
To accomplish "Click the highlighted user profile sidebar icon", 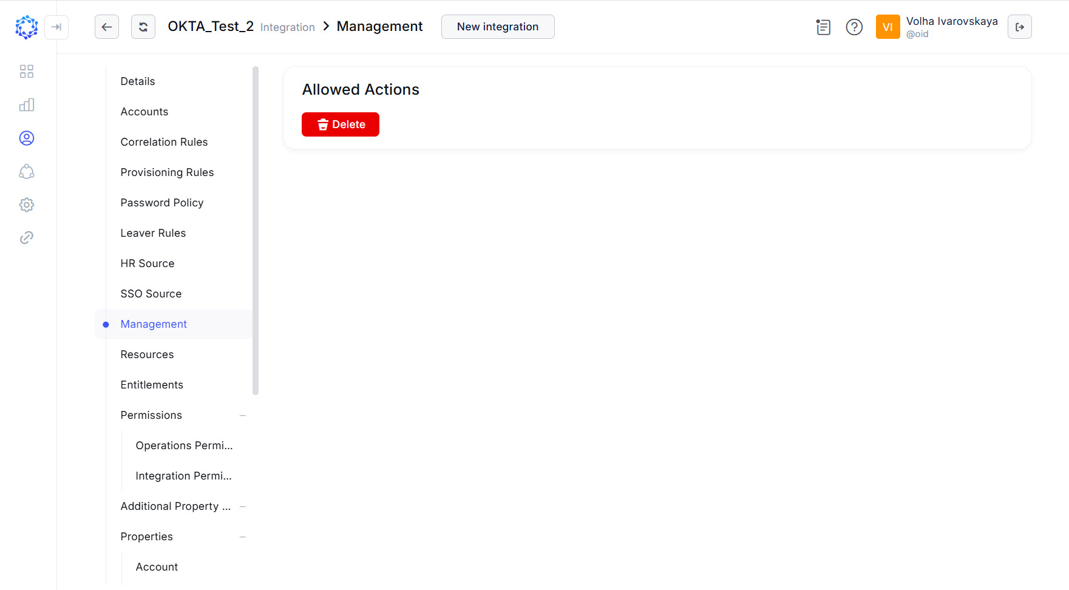I will (x=26, y=138).
